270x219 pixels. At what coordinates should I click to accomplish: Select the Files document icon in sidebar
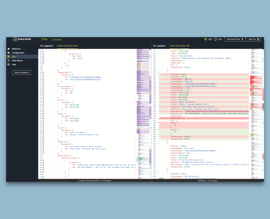[9, 57]
